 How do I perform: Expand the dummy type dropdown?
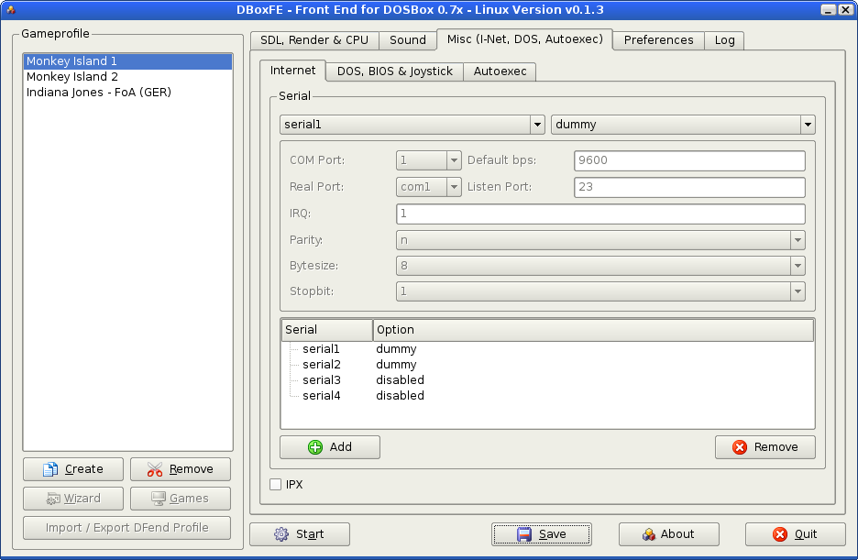pos(807,125)
